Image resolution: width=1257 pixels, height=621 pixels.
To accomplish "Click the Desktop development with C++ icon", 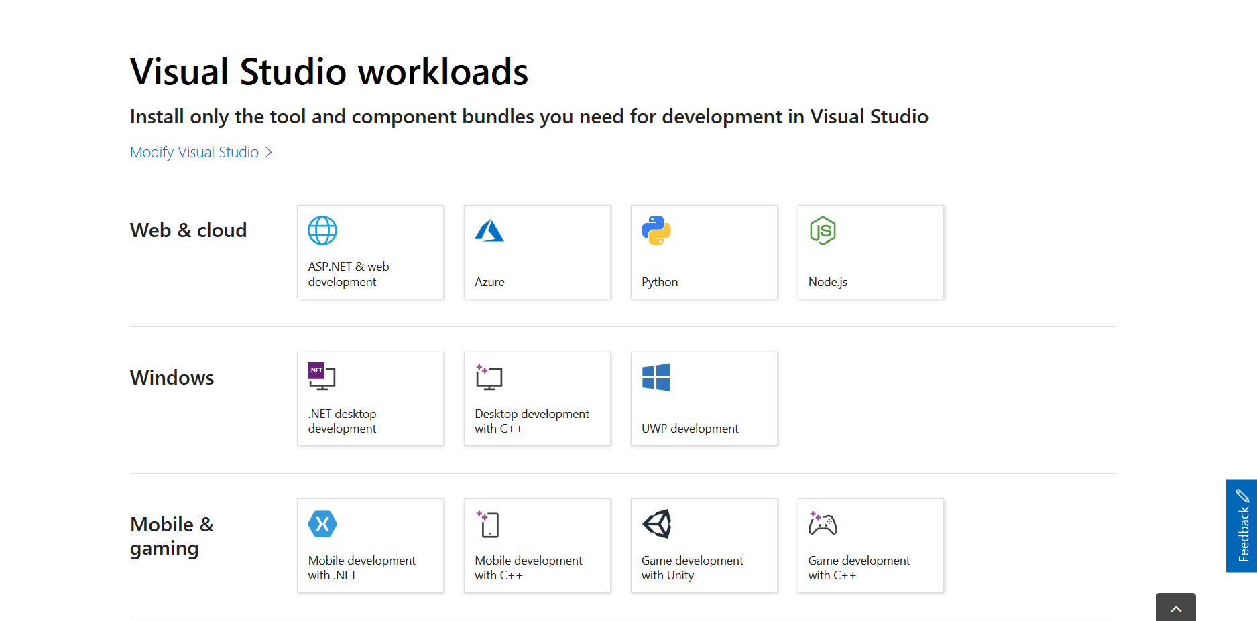I will pyautogui.click(x=489, y=377).
